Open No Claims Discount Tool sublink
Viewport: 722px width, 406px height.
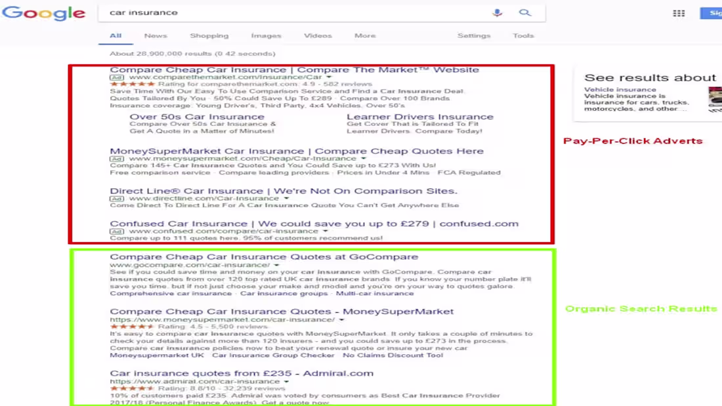393,355
